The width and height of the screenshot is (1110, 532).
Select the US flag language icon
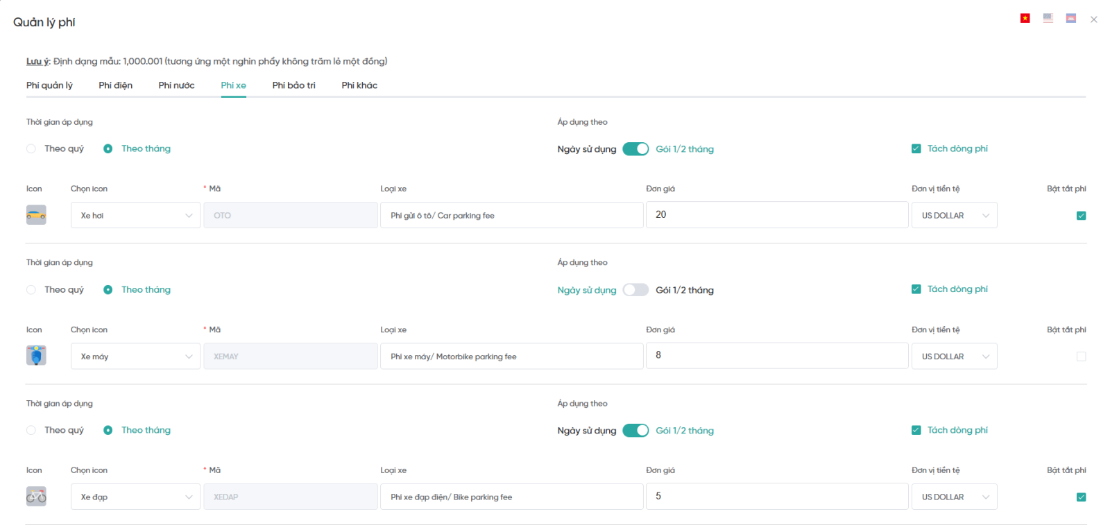click(1048, 19)
